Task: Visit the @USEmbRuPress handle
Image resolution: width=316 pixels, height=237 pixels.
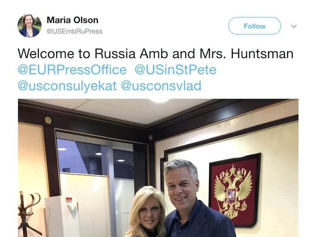Action: coord(74,31)
